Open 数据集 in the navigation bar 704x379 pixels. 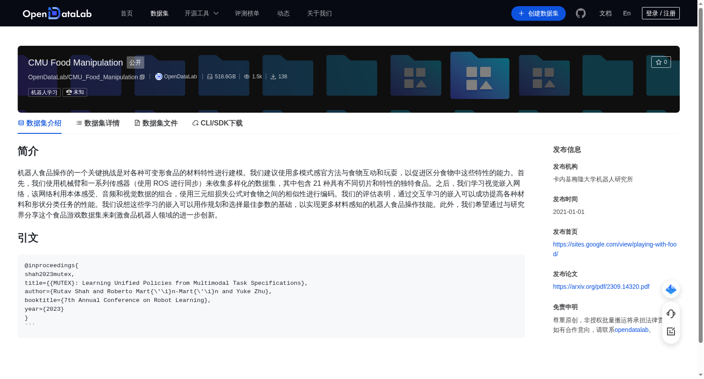point(160,13)
